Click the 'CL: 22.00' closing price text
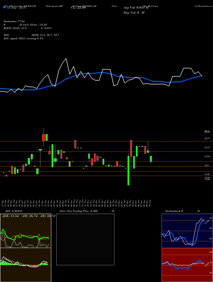Viewport: 213px width, 282px height. click(78, 8)
